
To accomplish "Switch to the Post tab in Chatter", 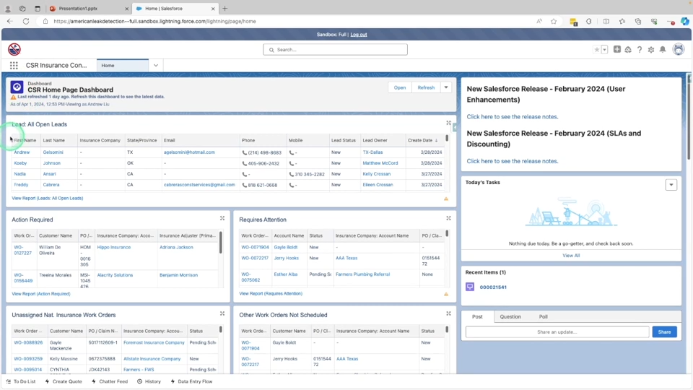I will click(x=477, y=316).
